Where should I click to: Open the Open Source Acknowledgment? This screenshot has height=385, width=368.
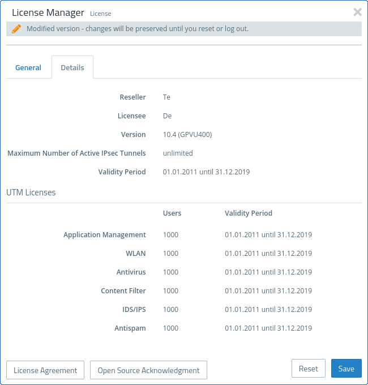[x=148, y=370]
